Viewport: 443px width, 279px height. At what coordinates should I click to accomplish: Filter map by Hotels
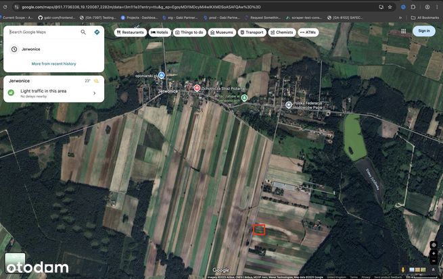click(160, 32)
